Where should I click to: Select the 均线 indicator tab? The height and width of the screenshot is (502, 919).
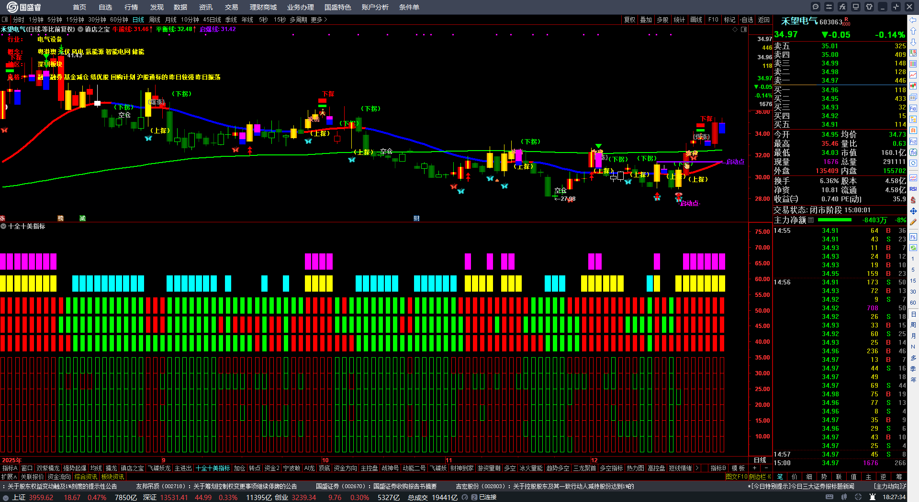point(96,468)
